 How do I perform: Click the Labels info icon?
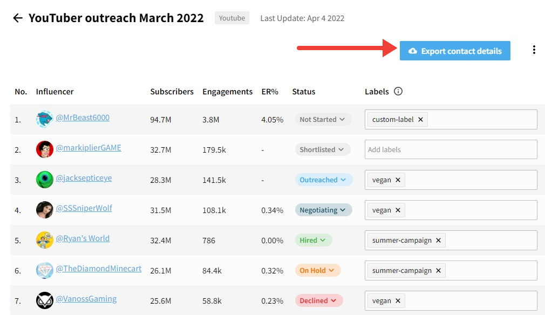398,91
